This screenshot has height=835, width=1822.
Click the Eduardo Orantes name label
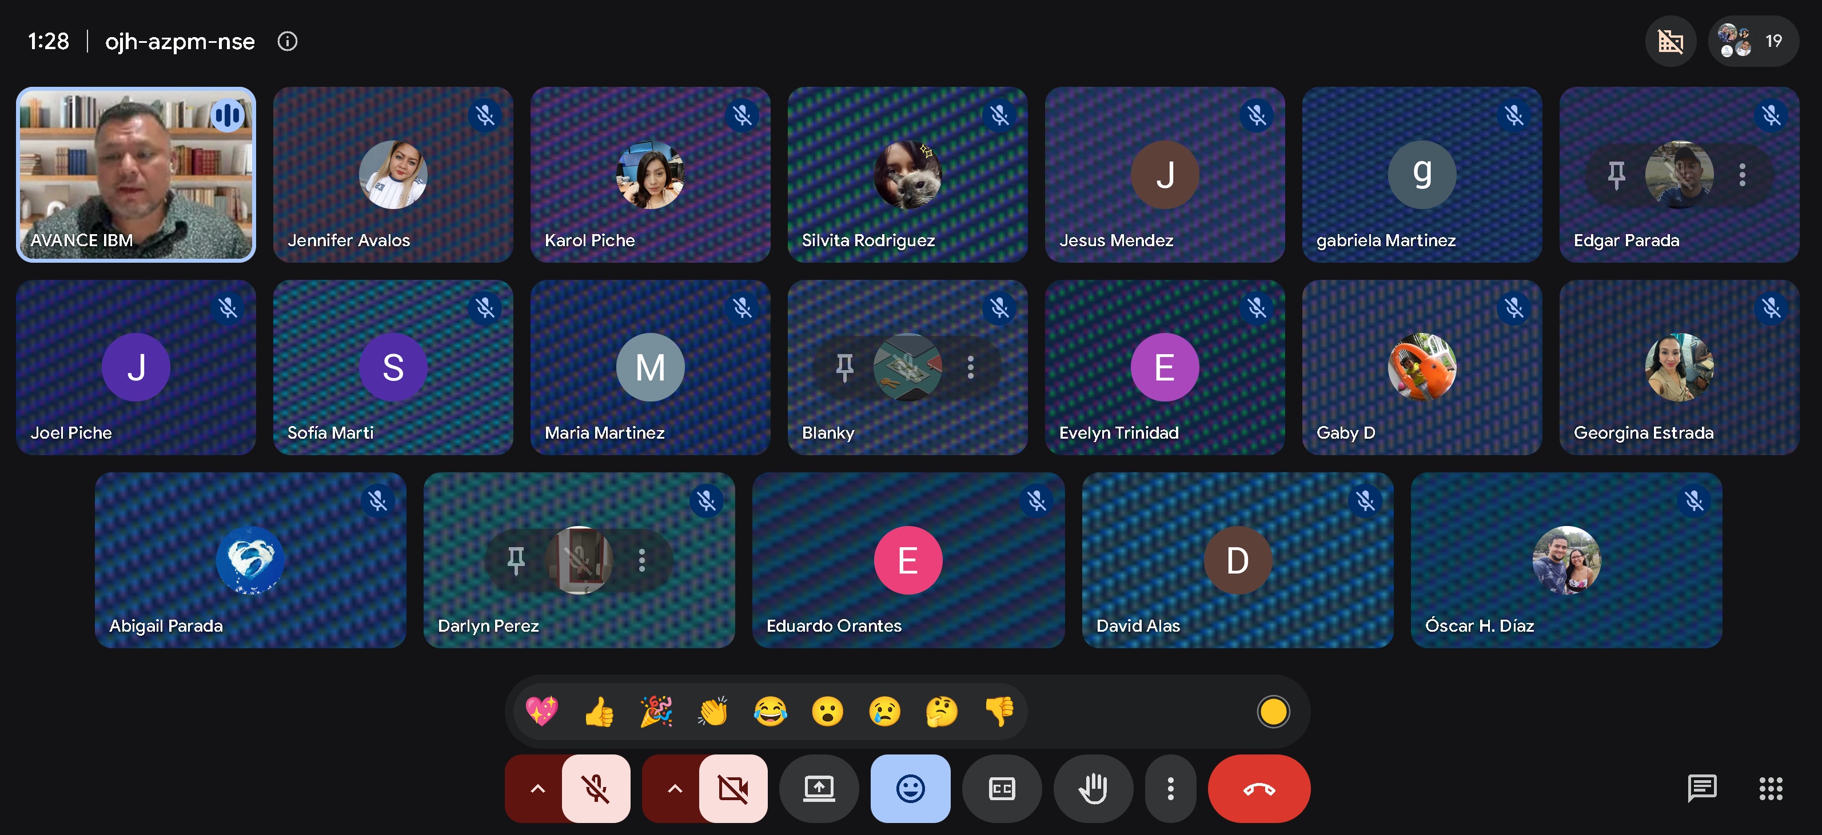[x=834, y=626]
